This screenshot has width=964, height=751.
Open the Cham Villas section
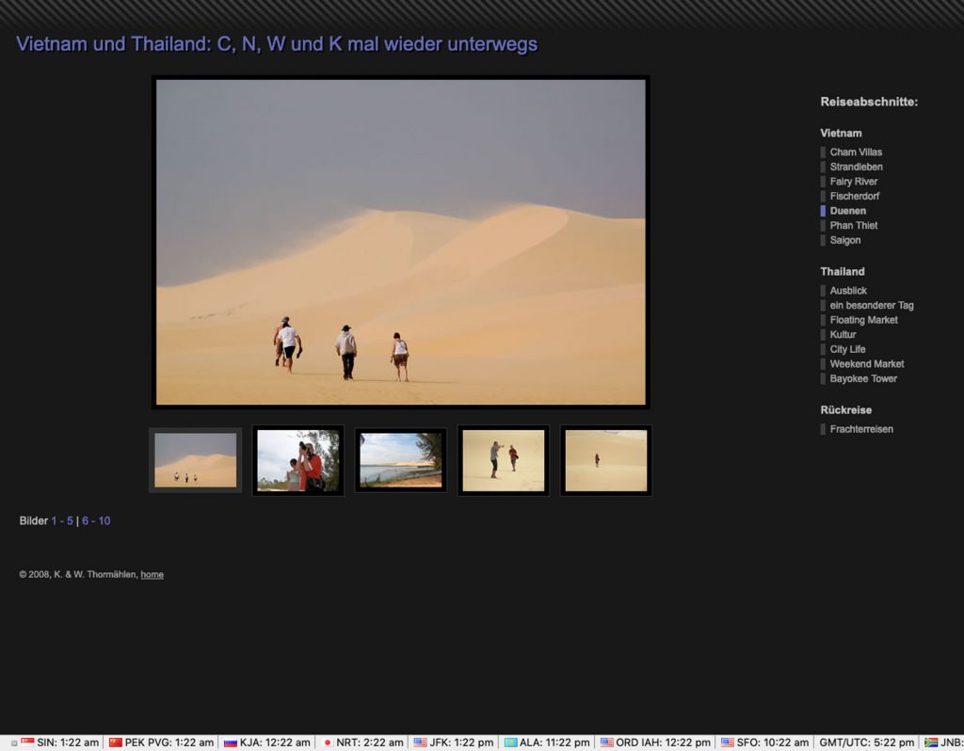(855, 152)
